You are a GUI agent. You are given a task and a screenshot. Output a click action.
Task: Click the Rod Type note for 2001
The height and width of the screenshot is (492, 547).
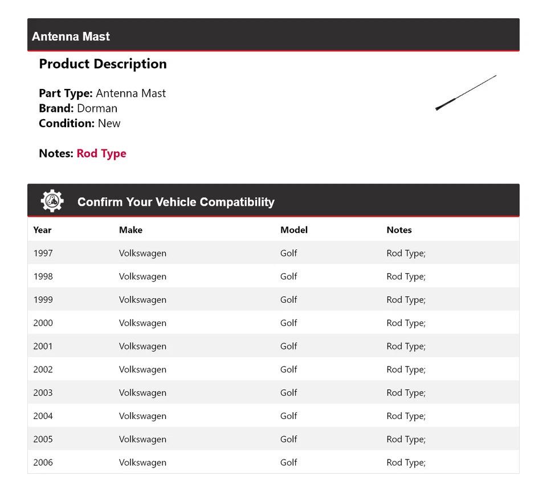(406, 346)
